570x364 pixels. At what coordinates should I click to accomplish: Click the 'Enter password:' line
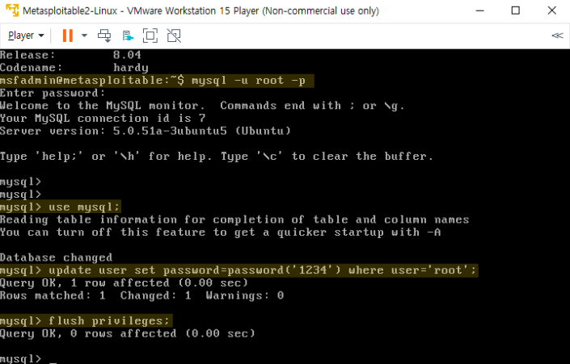(x=53, y=94)
